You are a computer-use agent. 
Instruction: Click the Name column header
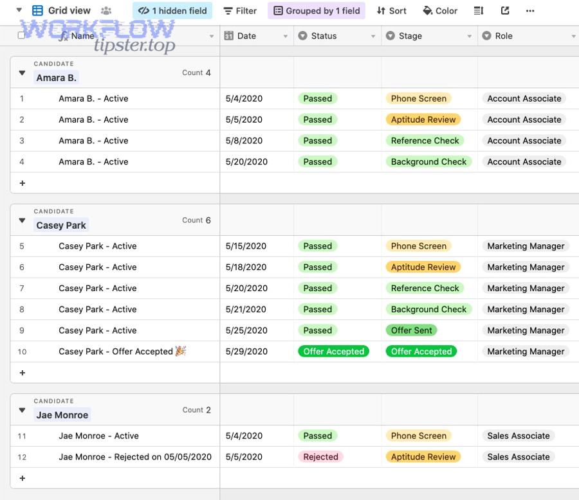tap(115, 36)
